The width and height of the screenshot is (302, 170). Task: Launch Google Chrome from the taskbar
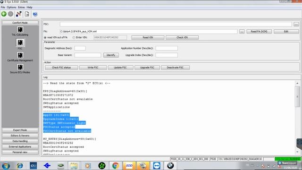[116, 166]
